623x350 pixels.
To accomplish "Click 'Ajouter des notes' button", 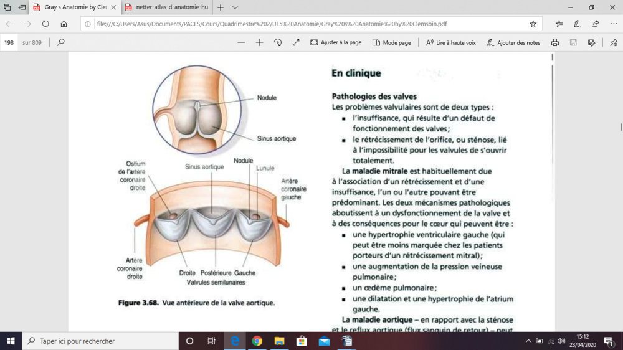I will pos(513,42).
